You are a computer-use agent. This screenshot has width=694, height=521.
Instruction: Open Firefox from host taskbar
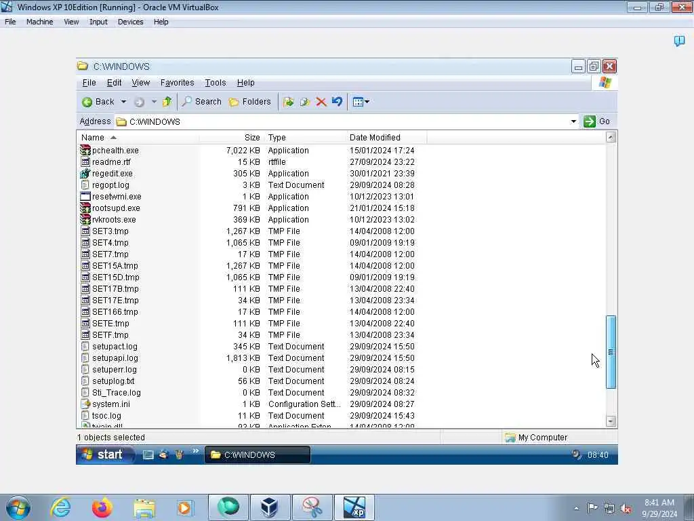pos(102,507)
